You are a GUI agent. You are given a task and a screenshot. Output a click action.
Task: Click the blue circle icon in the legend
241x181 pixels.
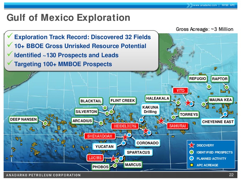point(192,158)
